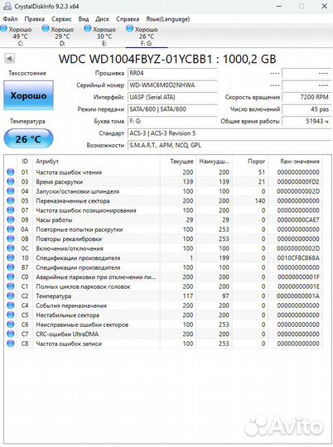Click the Прошивка field RR04

coord(172,73)
